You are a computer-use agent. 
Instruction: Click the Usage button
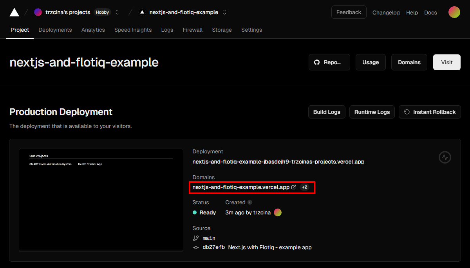point(371,62)
